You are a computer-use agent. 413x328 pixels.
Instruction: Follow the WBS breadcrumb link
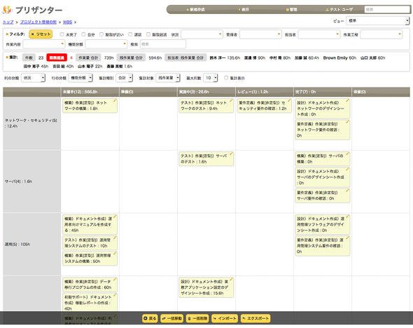tap(67, 22)
